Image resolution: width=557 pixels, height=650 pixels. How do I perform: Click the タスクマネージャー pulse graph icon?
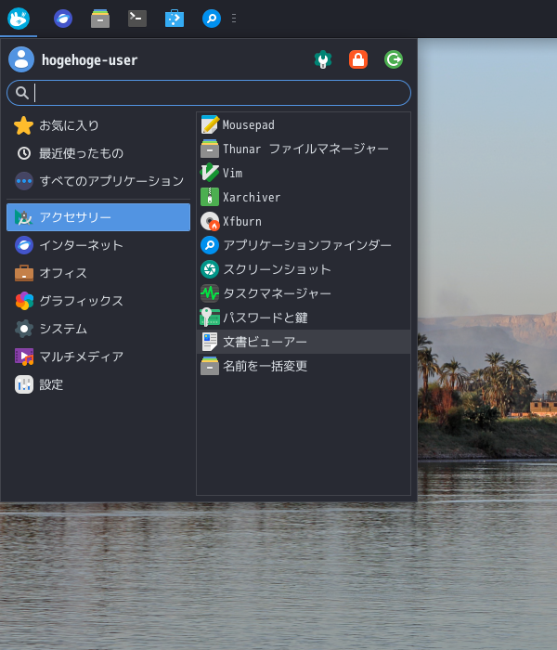pyautogui.click(x=210, y=293)
